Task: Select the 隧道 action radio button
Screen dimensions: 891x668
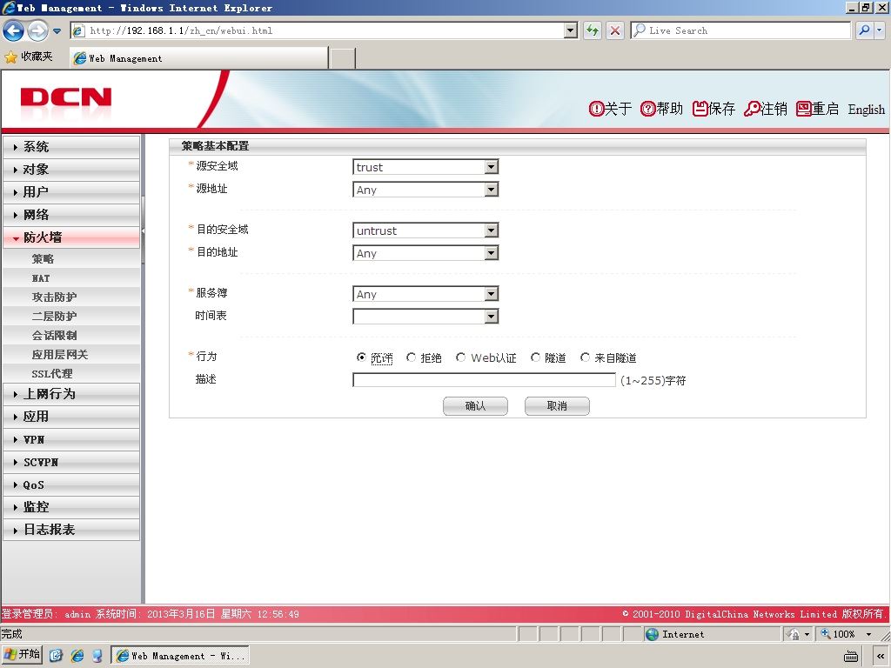Action: point(535,357)
